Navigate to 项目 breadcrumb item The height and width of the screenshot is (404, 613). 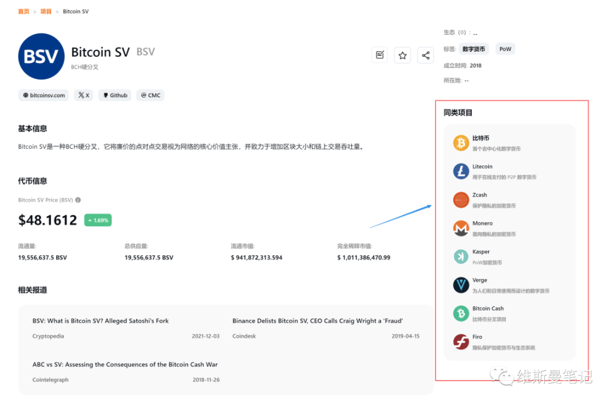pyautogui.click(x=46, y=11)
